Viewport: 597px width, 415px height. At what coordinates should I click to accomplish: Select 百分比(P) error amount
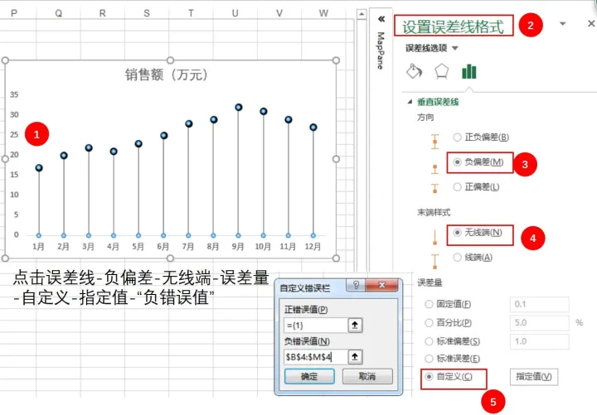[449, 322]
